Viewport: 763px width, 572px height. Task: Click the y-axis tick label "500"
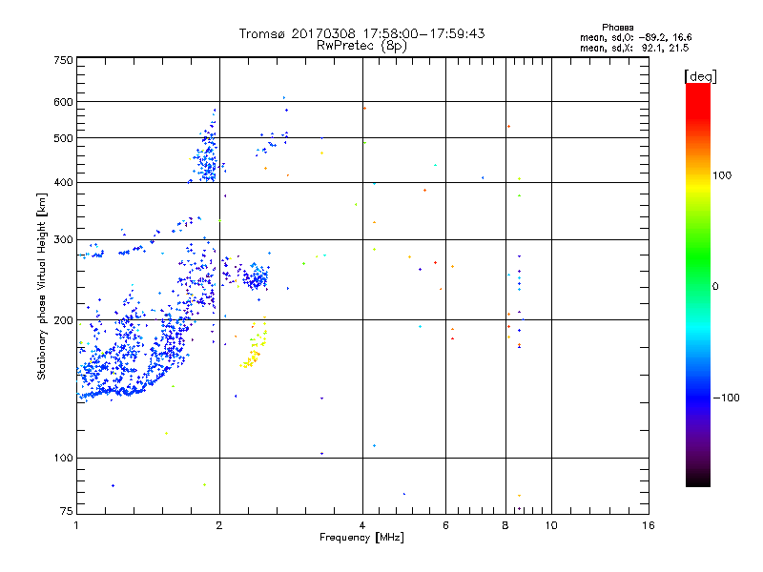[x=63, y=138]
